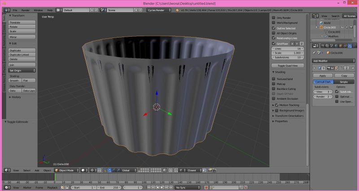Click the Duplicate Linked button
The width and height of the screenshot is (359, 191).
(22, 55)
